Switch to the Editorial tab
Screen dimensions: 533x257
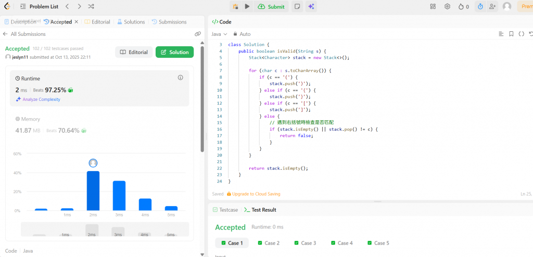pyautogui.click(x=97, y=22)
